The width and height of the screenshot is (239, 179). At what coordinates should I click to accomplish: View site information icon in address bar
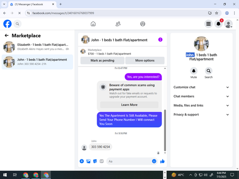pos(28,13)
